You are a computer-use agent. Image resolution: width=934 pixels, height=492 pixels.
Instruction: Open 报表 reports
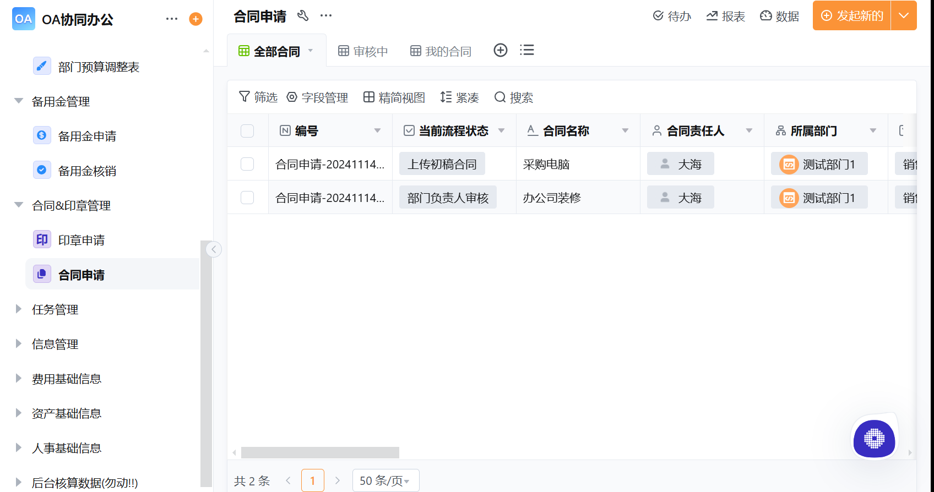pyautogui.click(x=725, y=16)
